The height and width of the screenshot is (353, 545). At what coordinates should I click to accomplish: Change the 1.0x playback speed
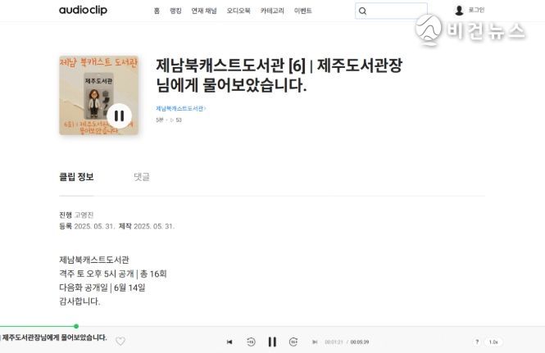click(493, 342)
